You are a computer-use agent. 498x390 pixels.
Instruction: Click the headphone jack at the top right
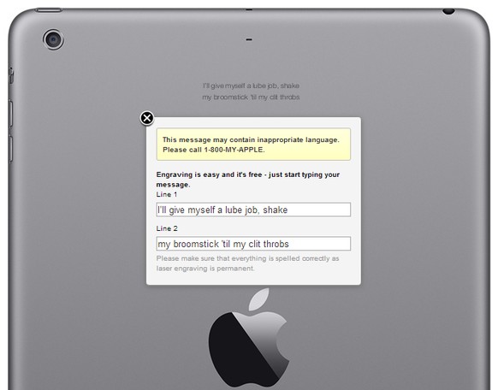coord(448,11)
